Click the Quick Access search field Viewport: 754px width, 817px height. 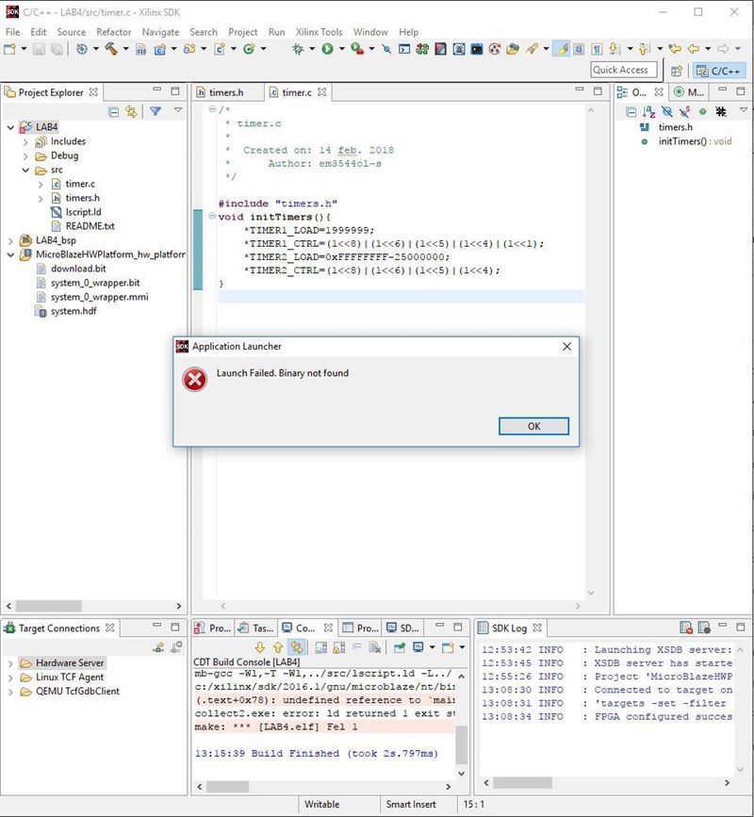coord(623,70)
